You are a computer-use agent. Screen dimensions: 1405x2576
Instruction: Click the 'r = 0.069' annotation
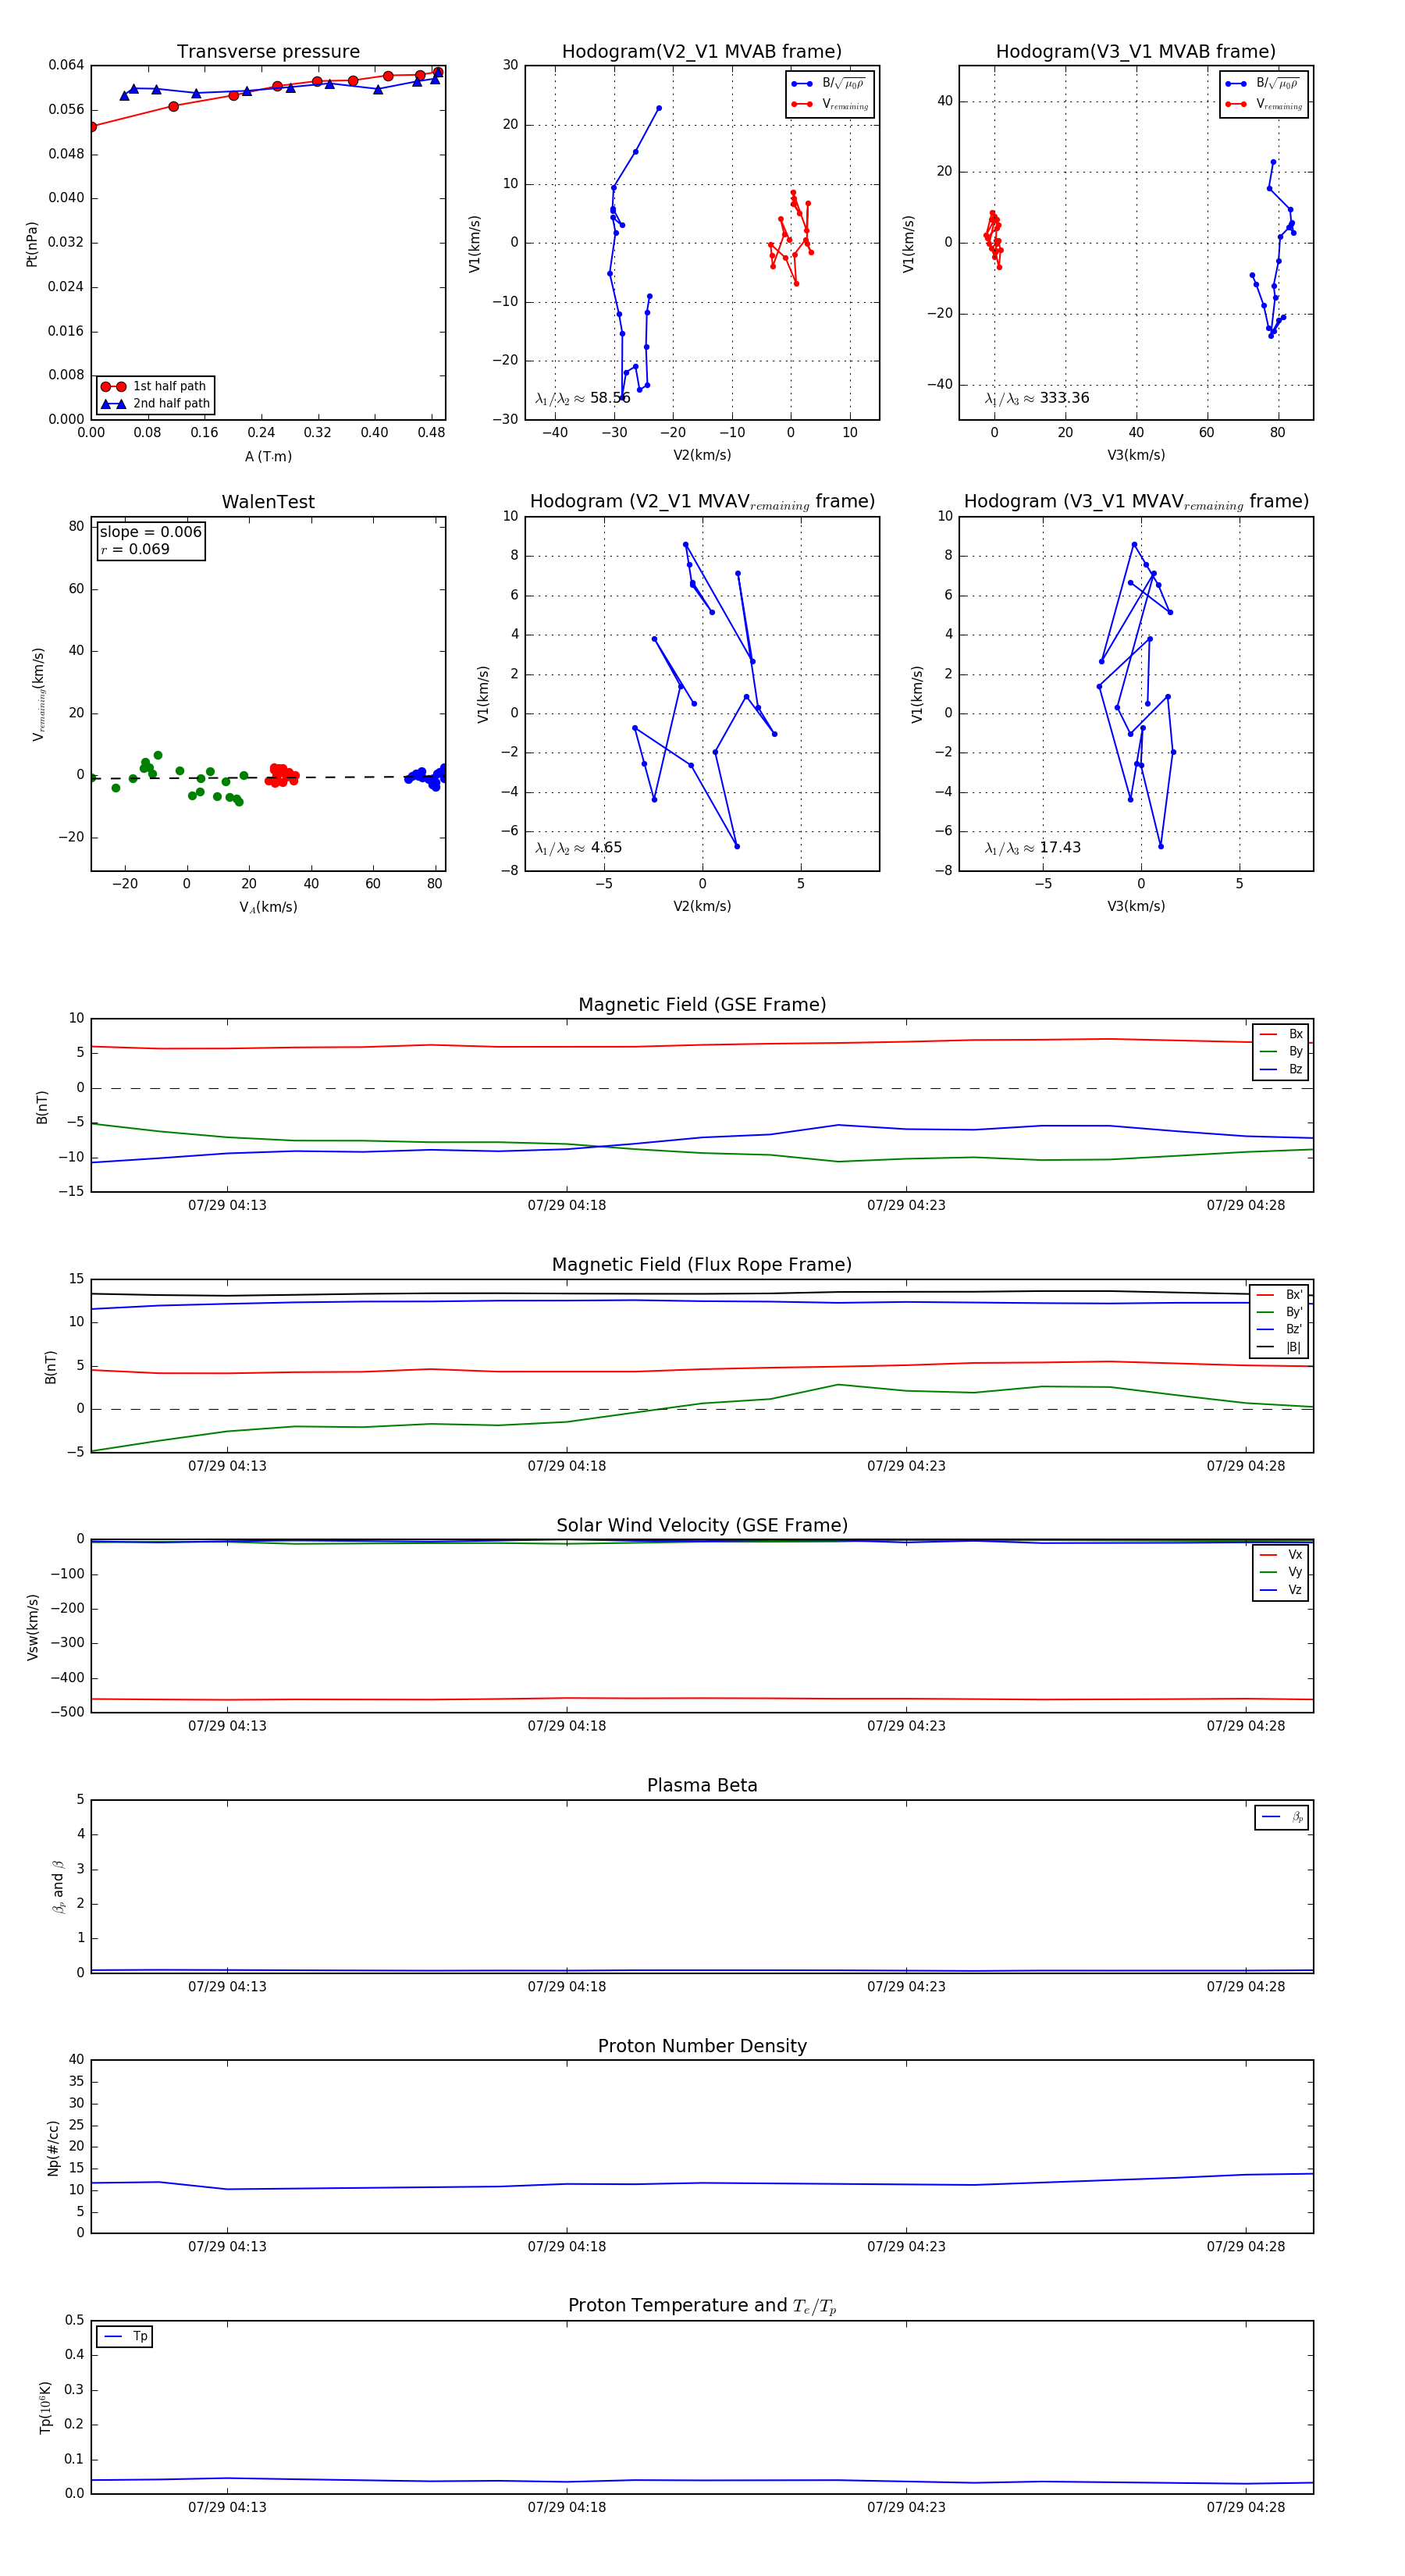pyautogui.click(x=135, y=549)
